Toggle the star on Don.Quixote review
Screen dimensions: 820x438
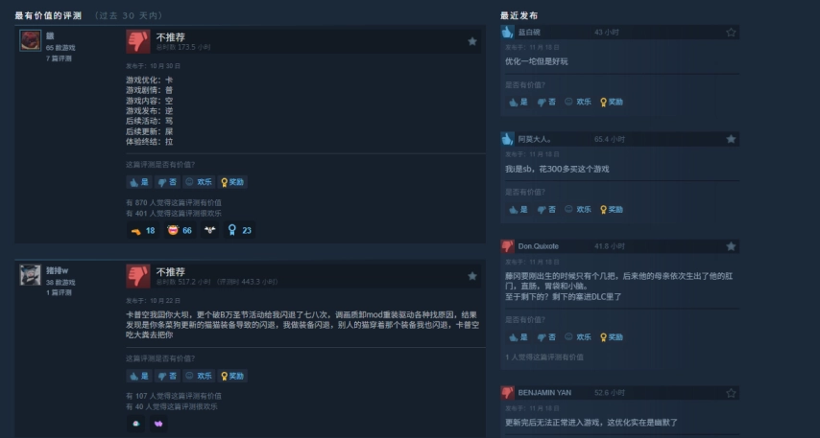[731, 246]
